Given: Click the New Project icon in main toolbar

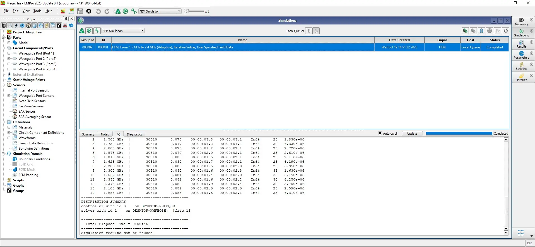Looking at the screenshot, I should [63, 11].
